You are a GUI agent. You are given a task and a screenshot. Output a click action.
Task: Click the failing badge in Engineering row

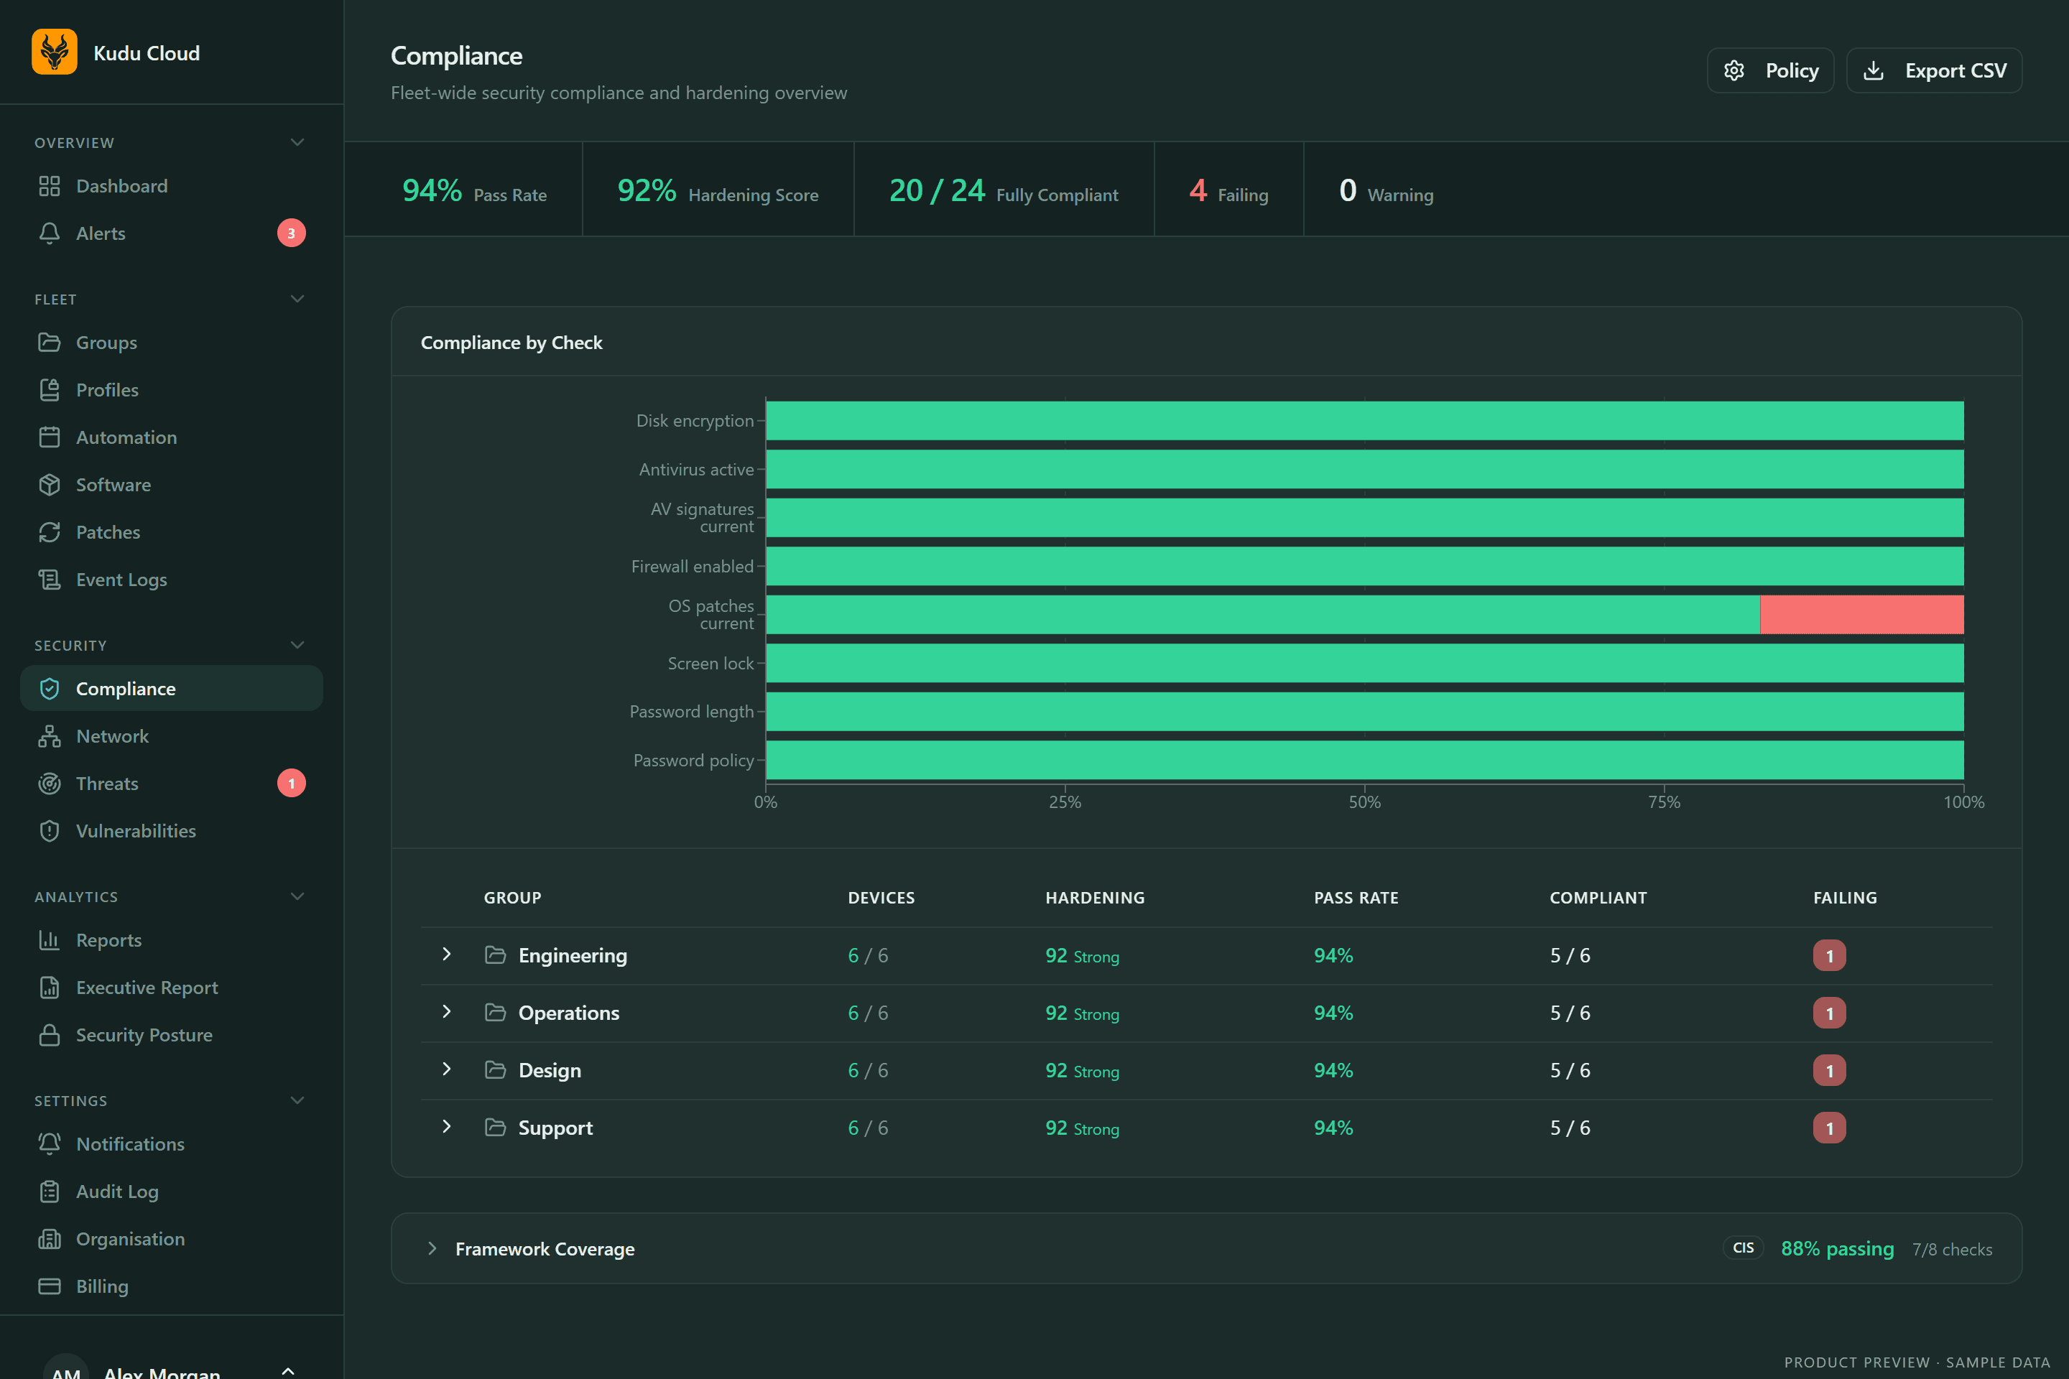tap(1829, 956)
